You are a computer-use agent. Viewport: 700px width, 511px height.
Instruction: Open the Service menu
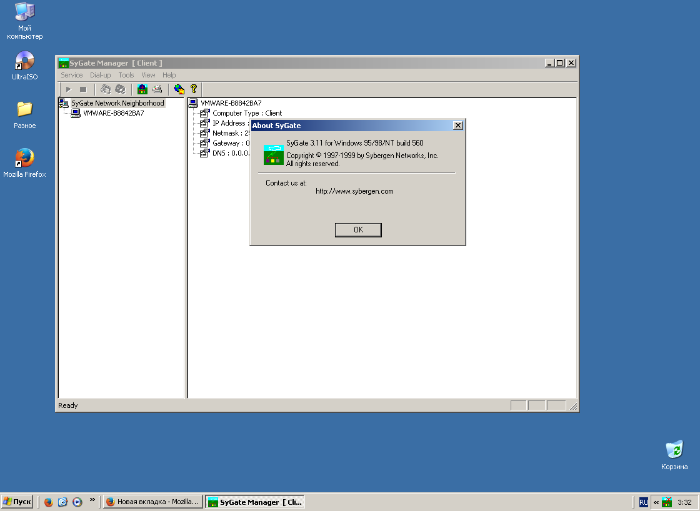point(71,75)
